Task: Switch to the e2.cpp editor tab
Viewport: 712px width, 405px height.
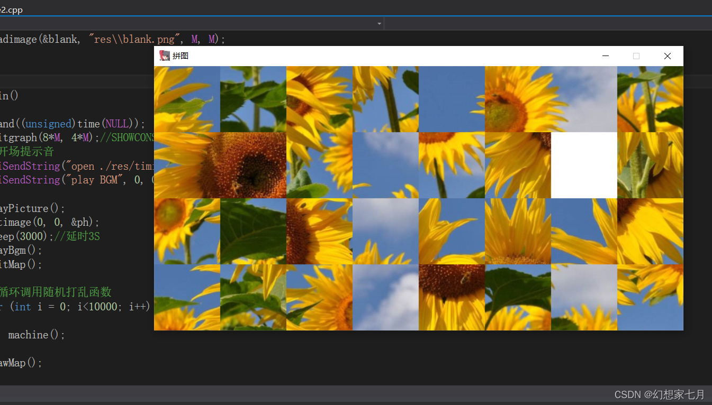Action: click(x=11, y=10)
